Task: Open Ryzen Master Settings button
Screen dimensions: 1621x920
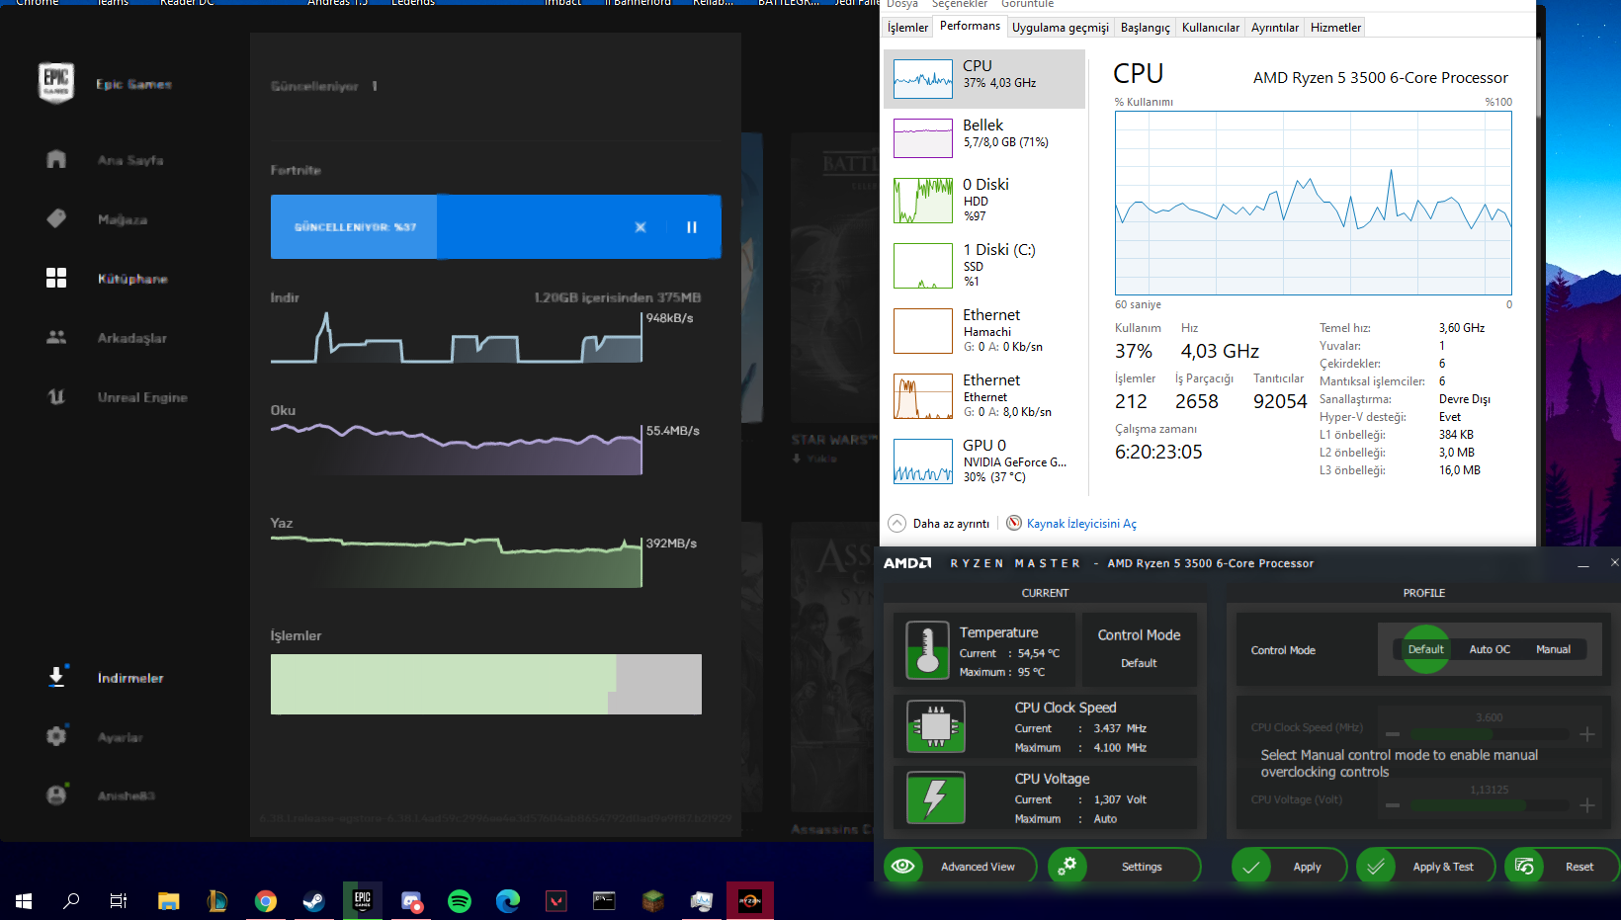Action: pyautogui.click(x=1124, y=867)
